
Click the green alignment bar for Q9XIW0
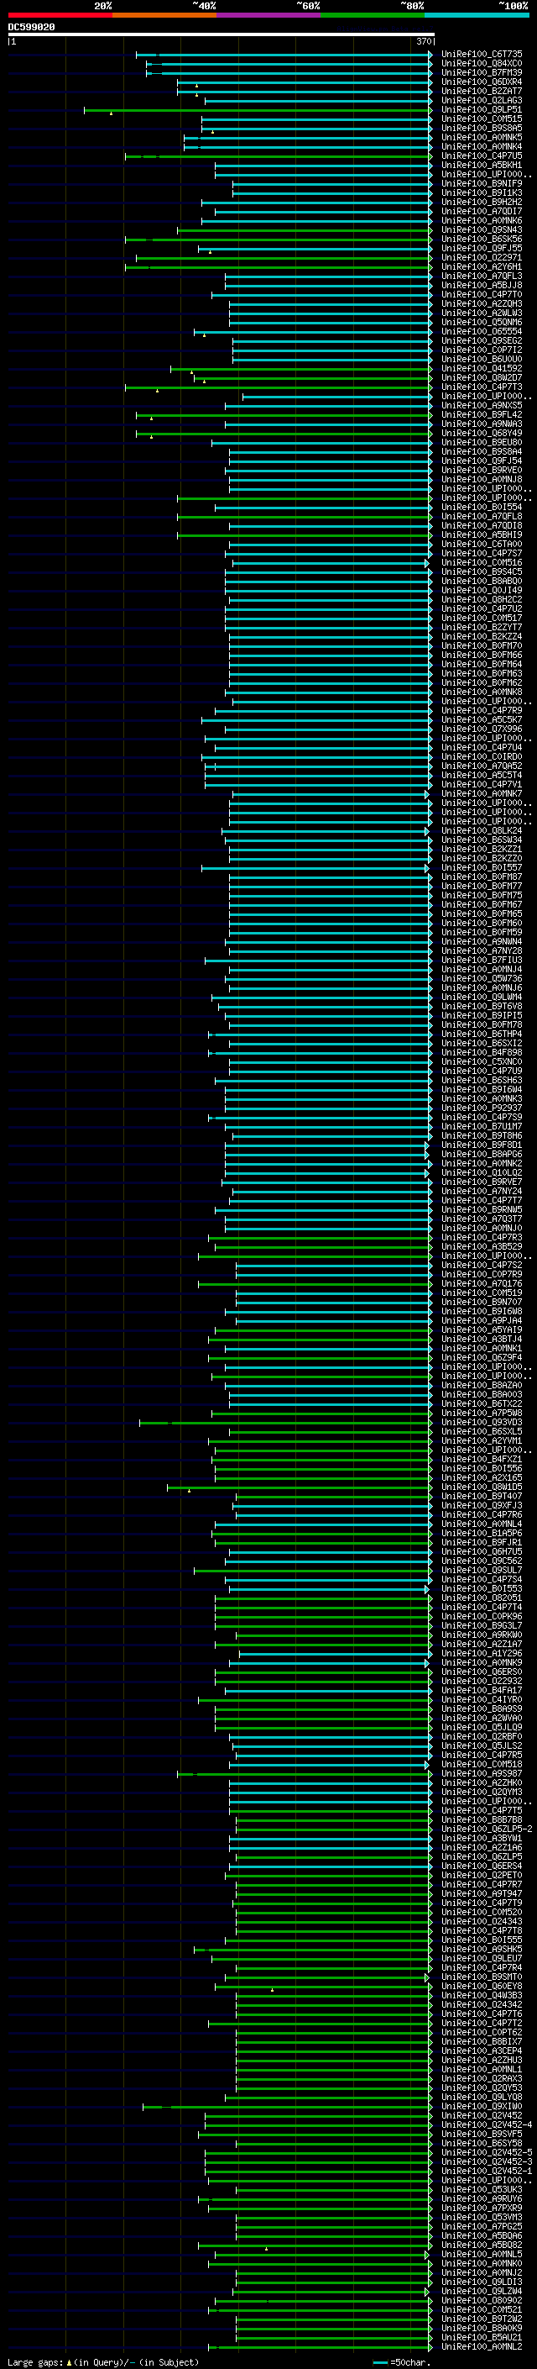click(x=286, y=2107)
